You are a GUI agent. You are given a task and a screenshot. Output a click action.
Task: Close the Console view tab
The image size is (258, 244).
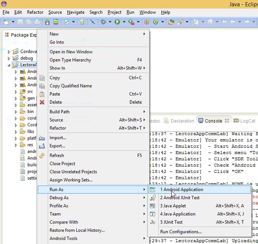227,121
